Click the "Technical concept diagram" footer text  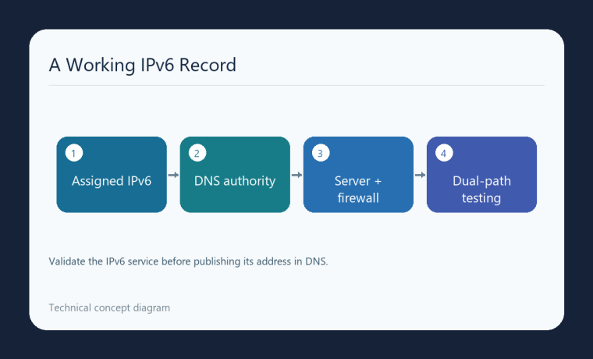point(109,307)
